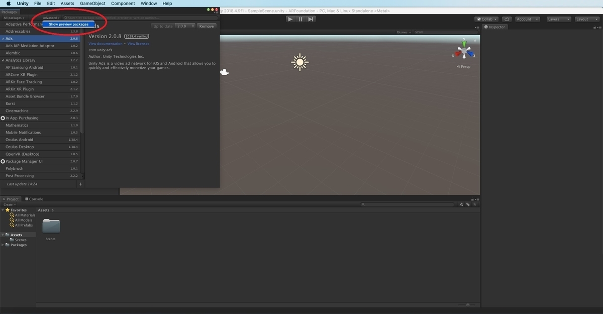Select the Inspector tab

point(495,27)
